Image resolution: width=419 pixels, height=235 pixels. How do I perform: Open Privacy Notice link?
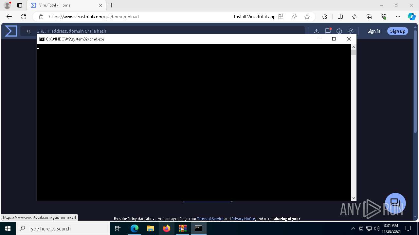243,219
